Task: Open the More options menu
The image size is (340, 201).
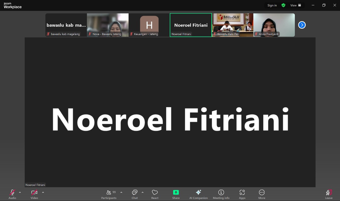Action: click(262, 194)
